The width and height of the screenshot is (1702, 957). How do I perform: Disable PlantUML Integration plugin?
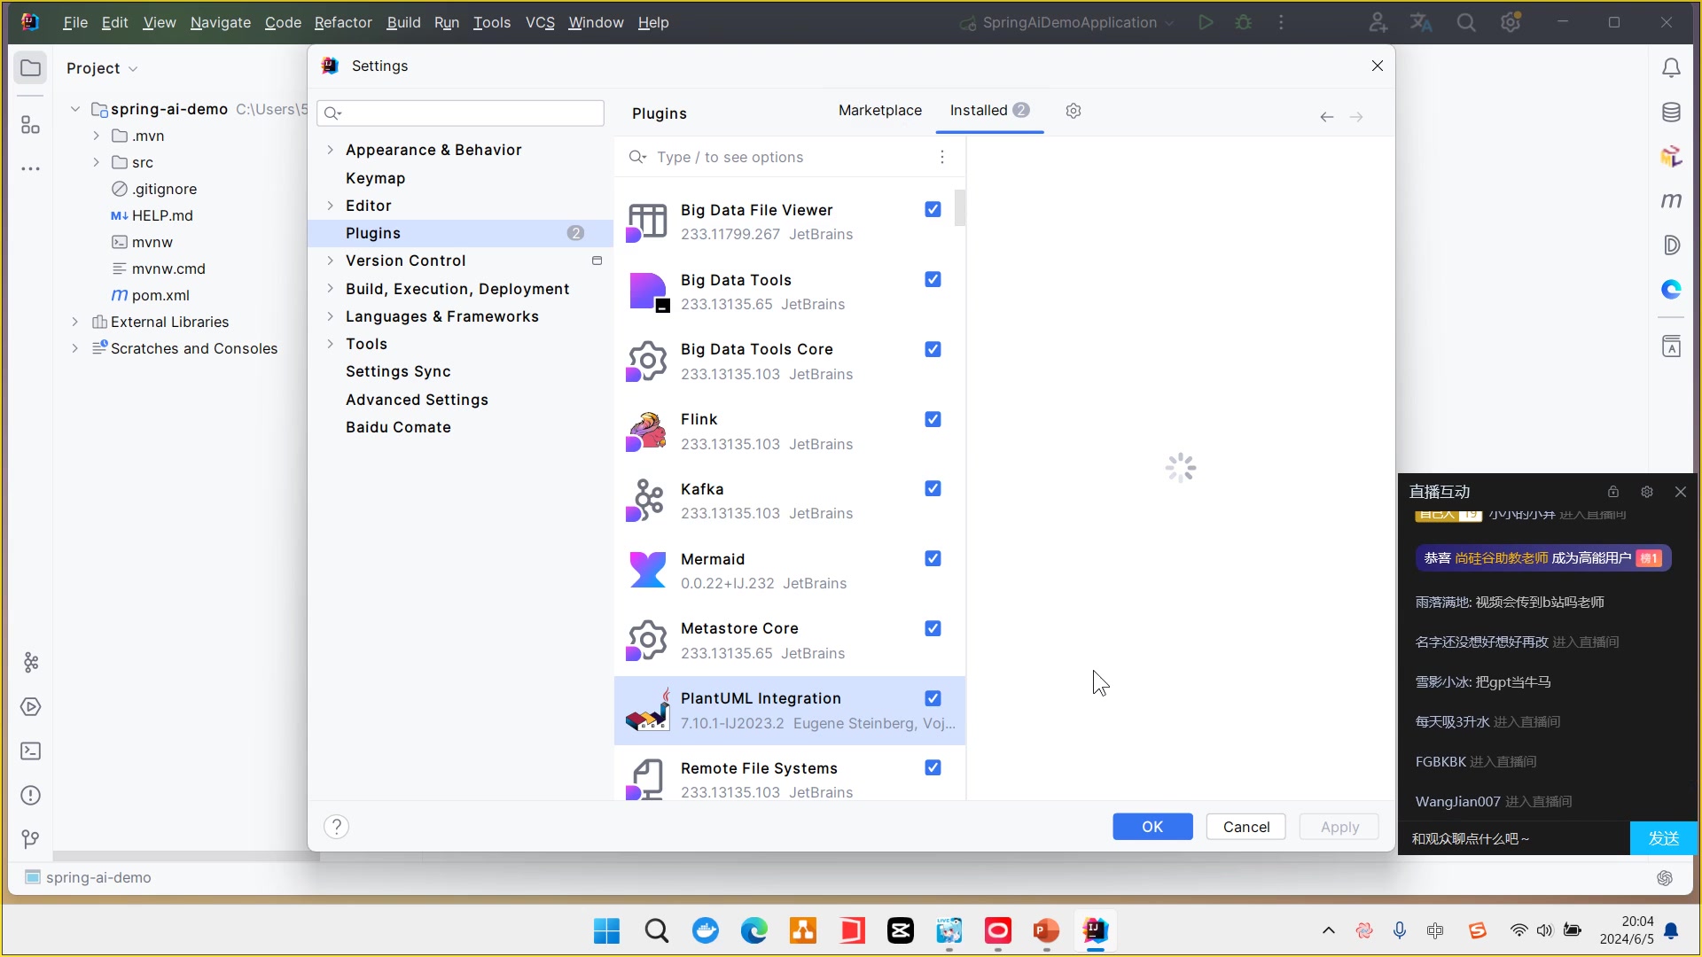point(933,698)
